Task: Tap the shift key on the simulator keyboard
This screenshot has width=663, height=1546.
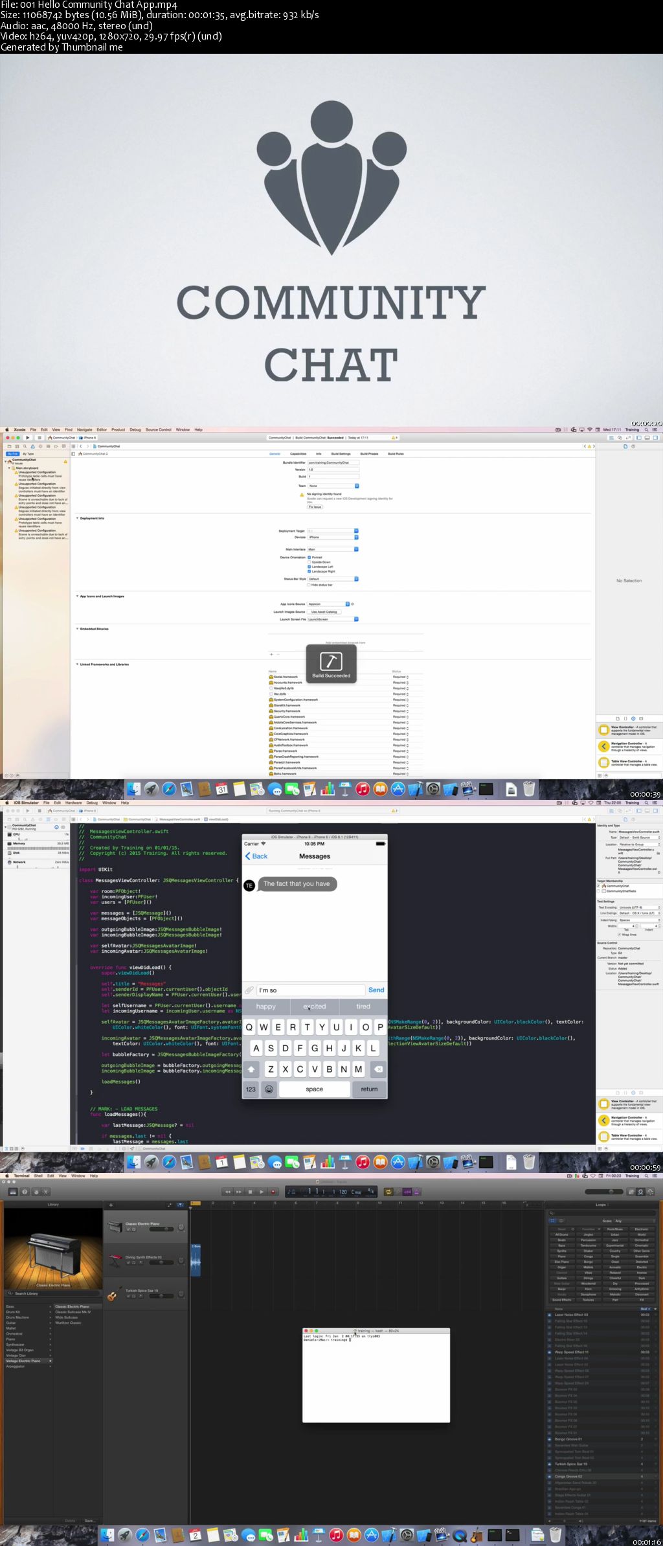Action: (251, 1069)
